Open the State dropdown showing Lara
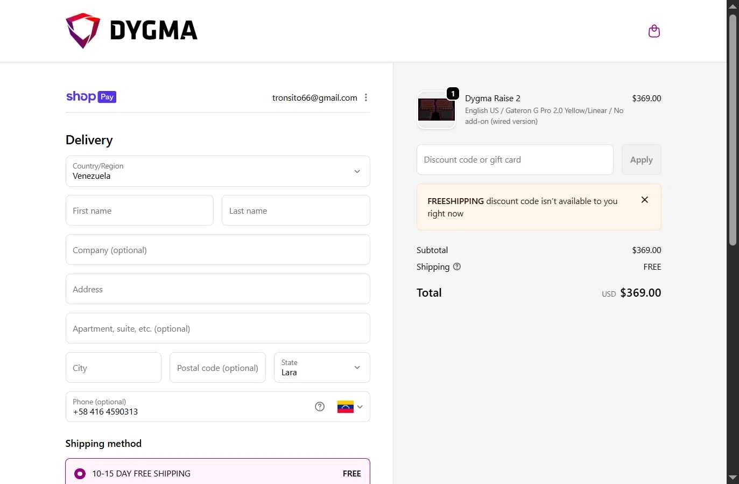This screenshot has width=739, height=484. [322, 368]
